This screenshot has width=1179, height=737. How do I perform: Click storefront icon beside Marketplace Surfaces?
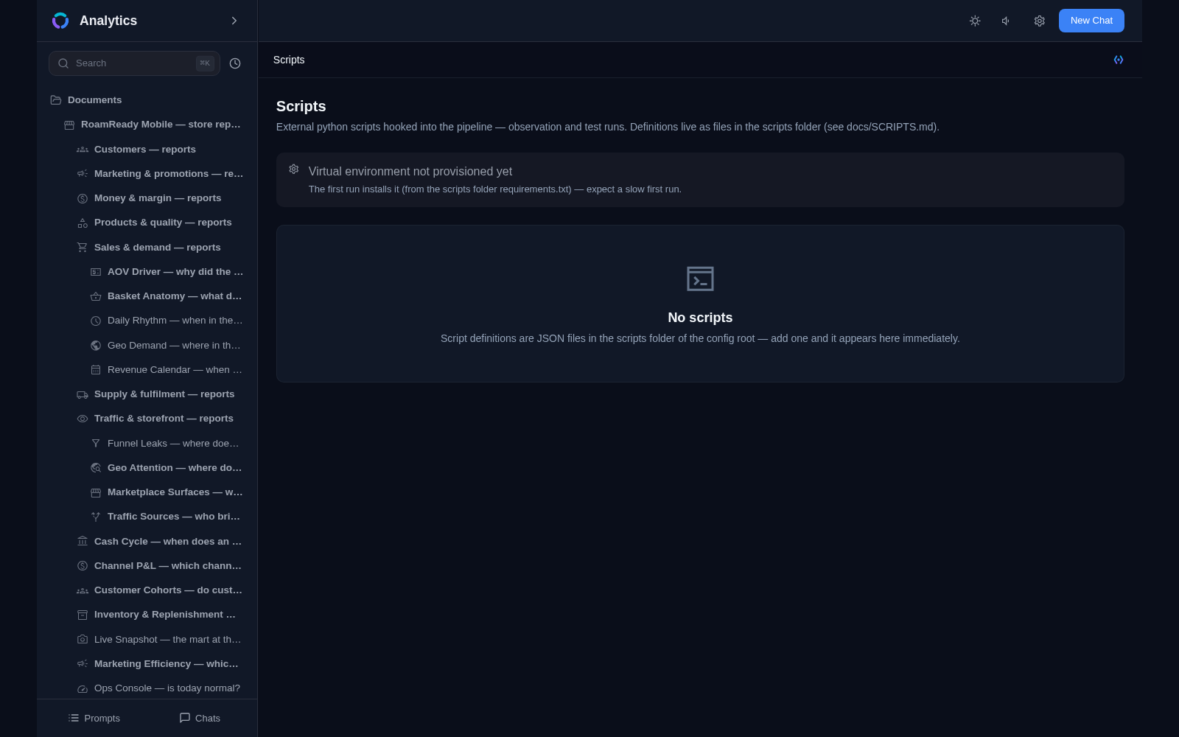tap(96, 492)
